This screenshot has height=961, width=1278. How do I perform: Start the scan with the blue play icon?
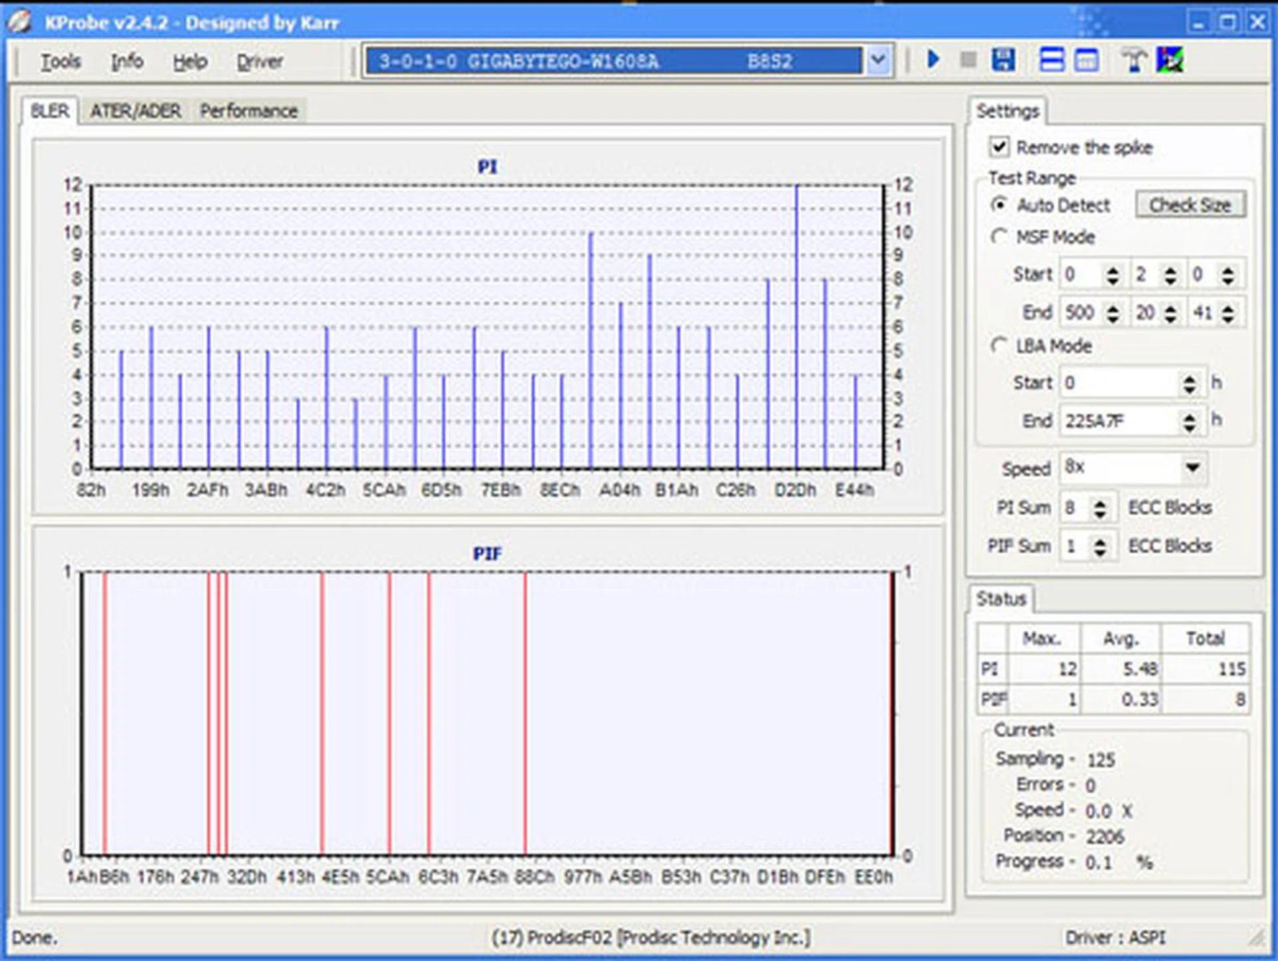(933, 60)
